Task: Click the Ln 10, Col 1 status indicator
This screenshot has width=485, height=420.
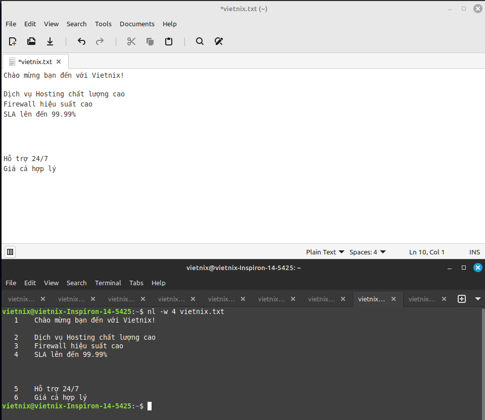Action: coord(426,252)
